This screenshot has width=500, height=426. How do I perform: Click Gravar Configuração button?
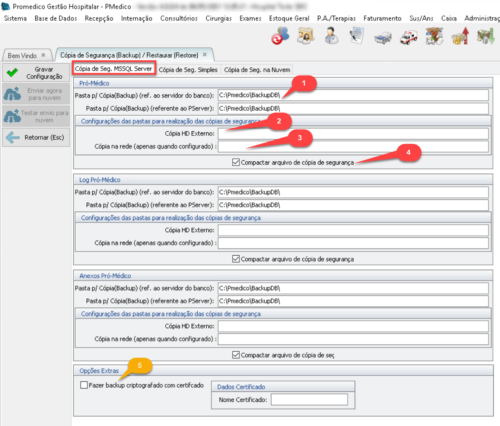(36, 73)
